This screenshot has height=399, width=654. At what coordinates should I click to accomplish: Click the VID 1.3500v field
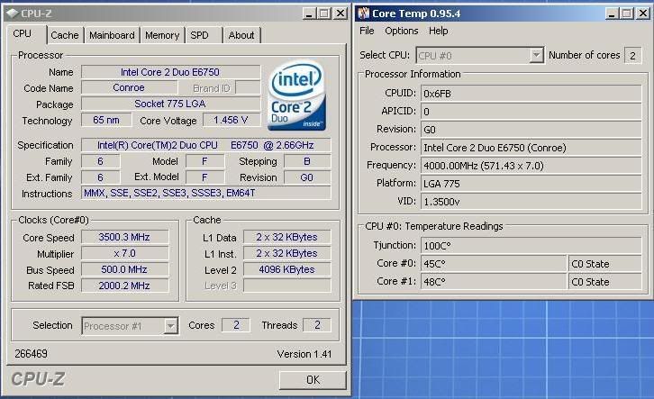(531, 202)
